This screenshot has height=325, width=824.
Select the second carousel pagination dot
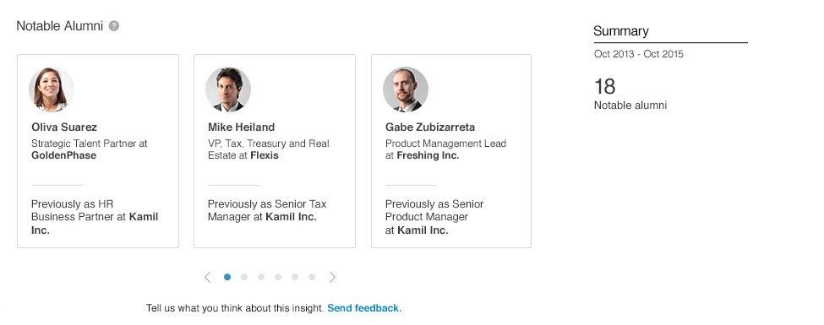point(244,277)
